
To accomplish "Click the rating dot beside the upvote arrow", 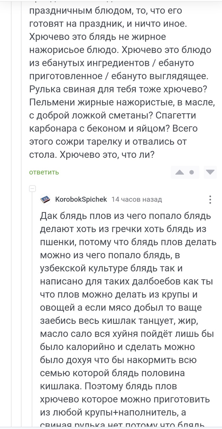I will (192, 172).
